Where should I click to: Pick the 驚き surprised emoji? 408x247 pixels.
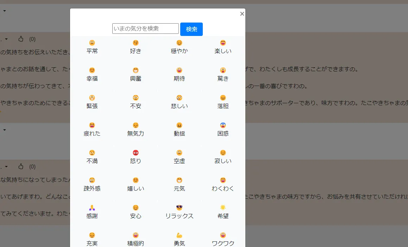(x=223, y=70)
